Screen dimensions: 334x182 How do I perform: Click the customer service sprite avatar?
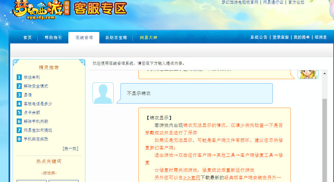click(x=308, y=74)
